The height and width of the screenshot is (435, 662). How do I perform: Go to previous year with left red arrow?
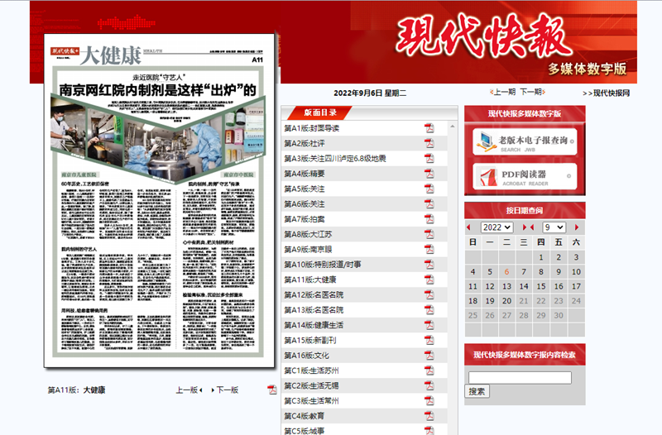(x=468, y=227)
